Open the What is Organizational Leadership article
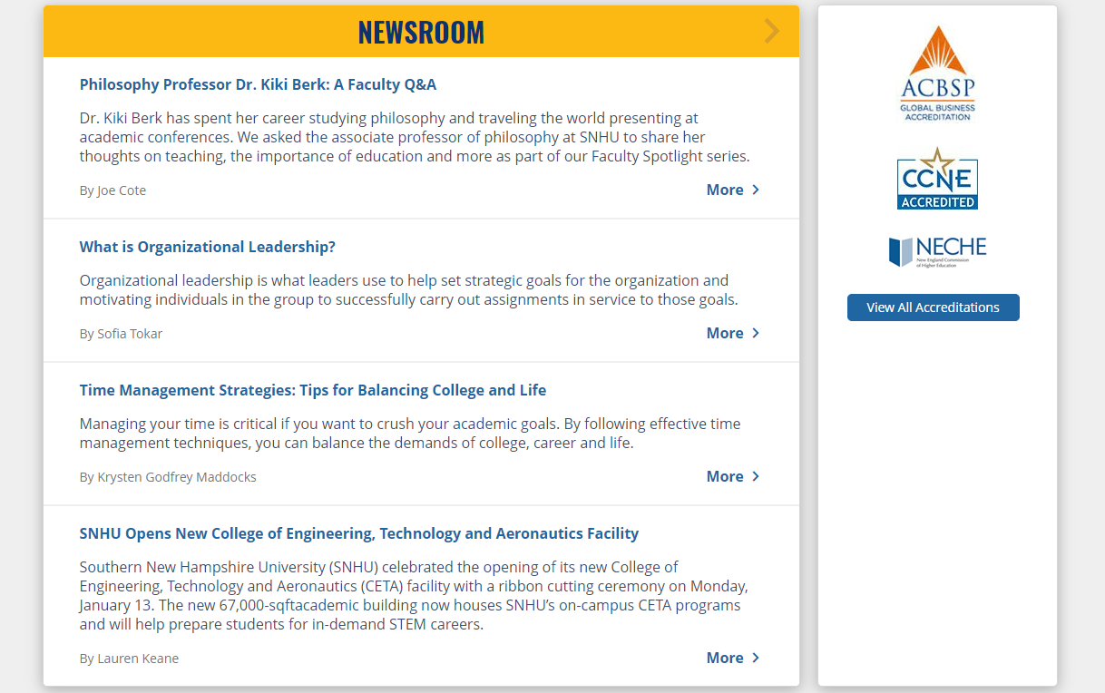This screenshot has width=1105, height=693. click(x=207, y=247)
